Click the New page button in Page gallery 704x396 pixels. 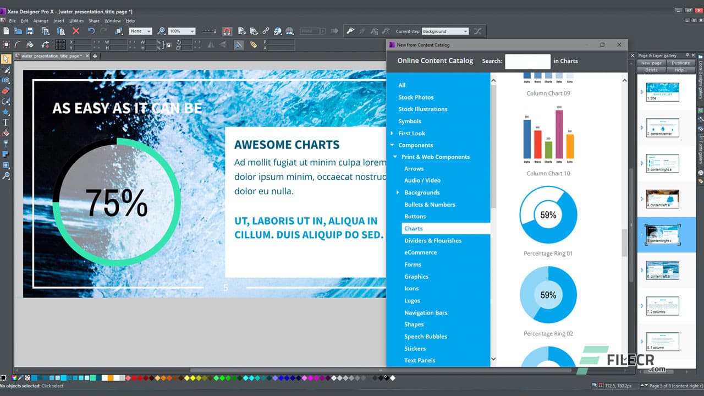[x=652, y=63]
